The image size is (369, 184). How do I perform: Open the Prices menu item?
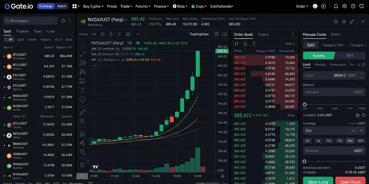coord(112,6)
